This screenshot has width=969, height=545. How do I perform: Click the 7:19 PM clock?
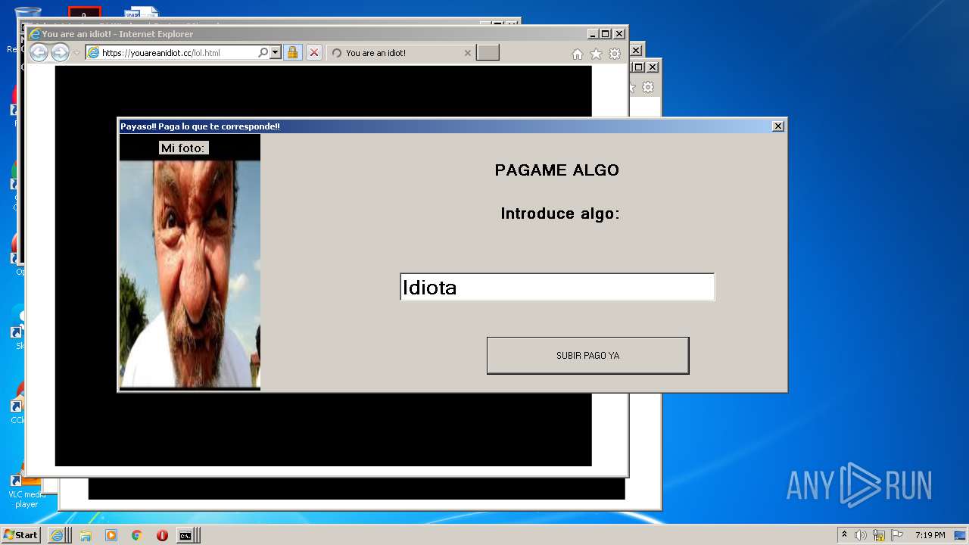[930, 535]
